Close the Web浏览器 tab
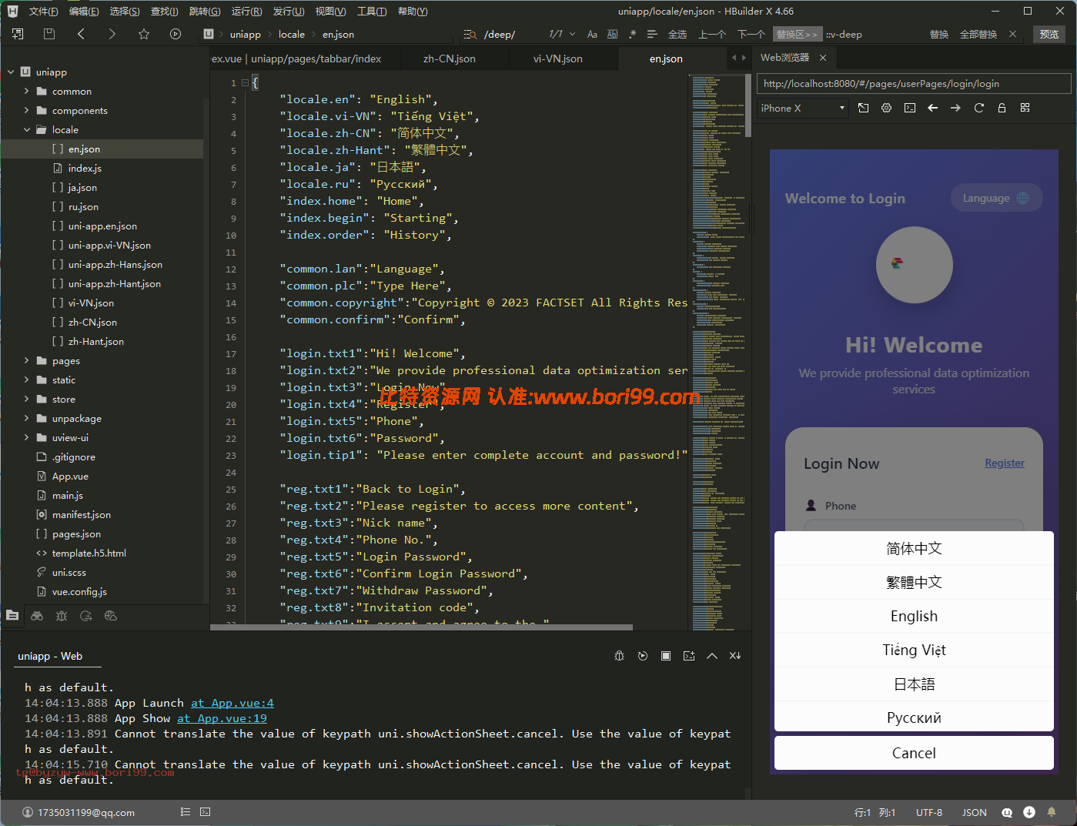This screenshot has width=1077, height=826. point(823,58)
